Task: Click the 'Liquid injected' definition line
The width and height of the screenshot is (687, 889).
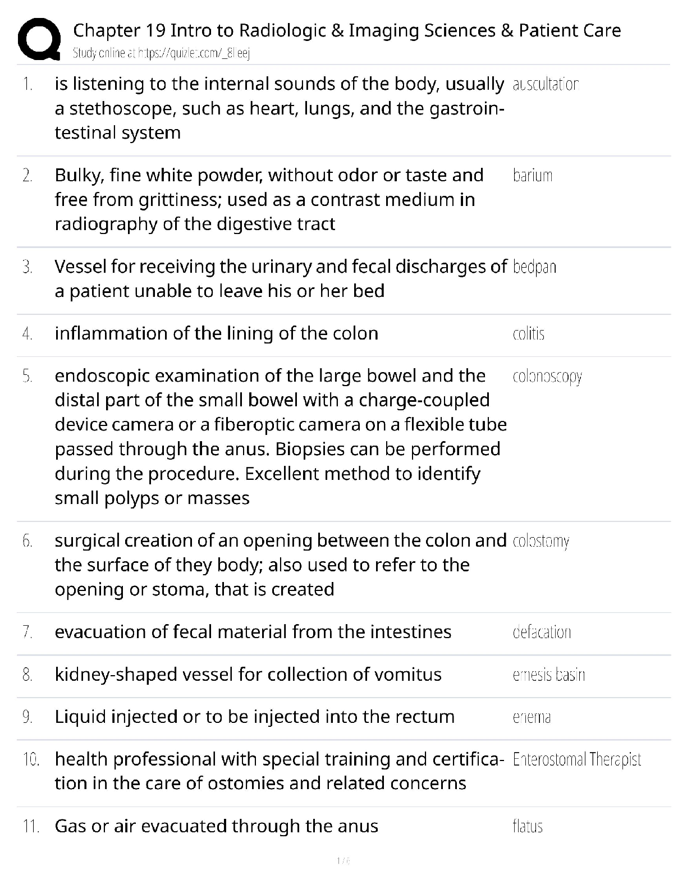Action: (x=254, y=717)
